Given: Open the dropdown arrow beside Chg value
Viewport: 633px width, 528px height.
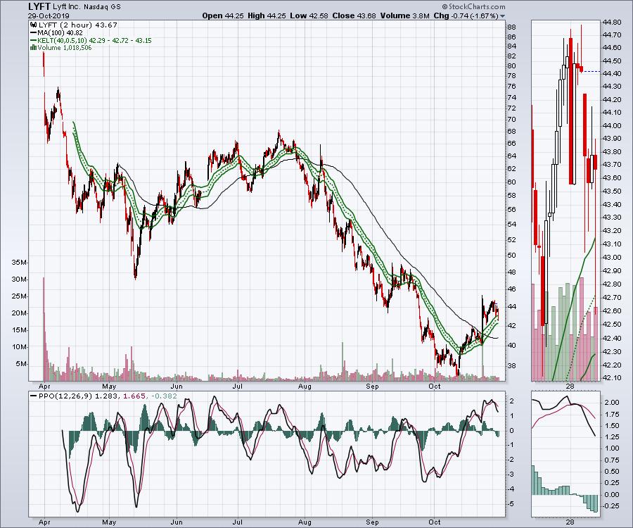Looking at the screenshot, I should coord(502,16).
